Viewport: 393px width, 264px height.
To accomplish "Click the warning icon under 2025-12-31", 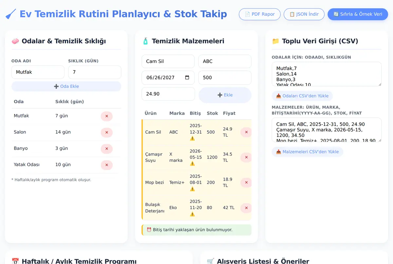I will [192, 139].
